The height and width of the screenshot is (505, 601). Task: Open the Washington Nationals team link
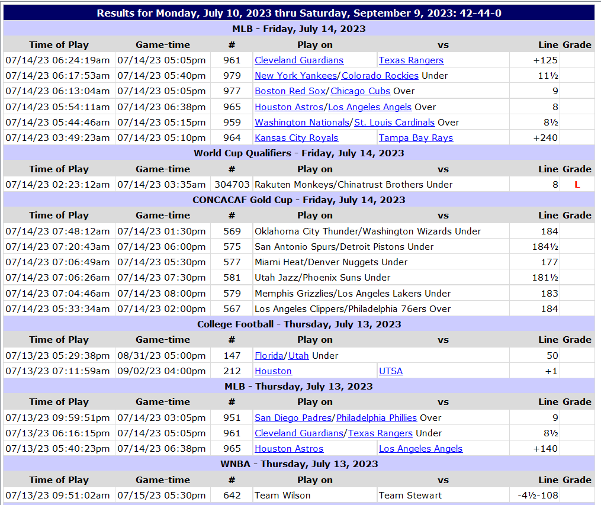pos(302,123)
